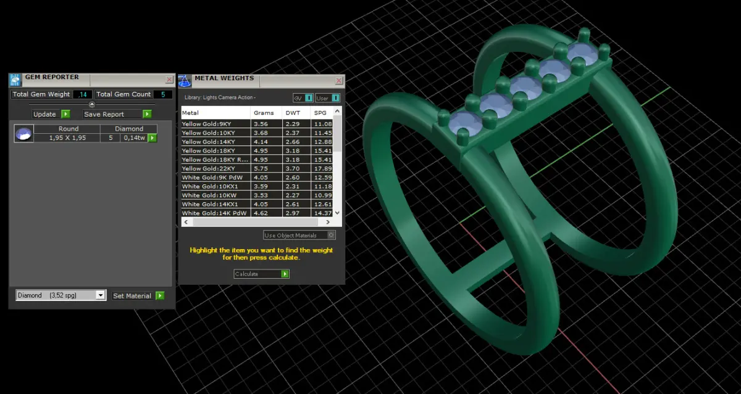Click the vertical scrollbar thumb in metal table
The image size is (741, 394).
[337, 133]
